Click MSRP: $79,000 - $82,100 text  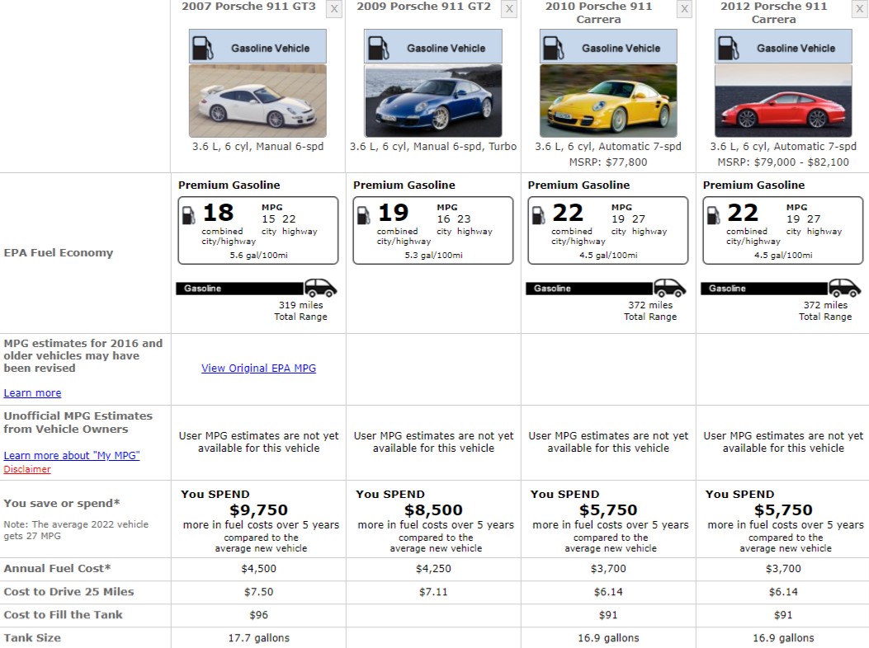(x=784, y=162)
